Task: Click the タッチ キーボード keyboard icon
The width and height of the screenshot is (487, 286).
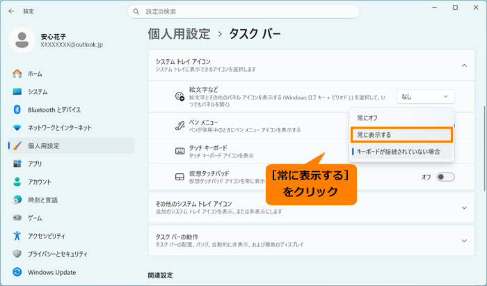Action: 179,151
